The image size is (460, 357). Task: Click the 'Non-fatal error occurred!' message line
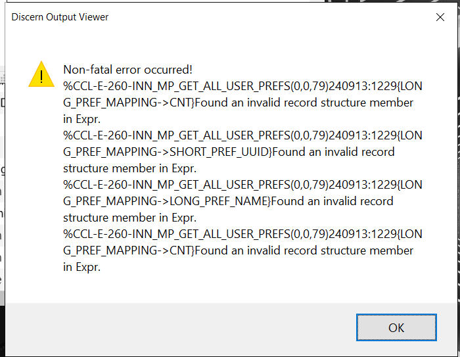[x=127, y=70]
